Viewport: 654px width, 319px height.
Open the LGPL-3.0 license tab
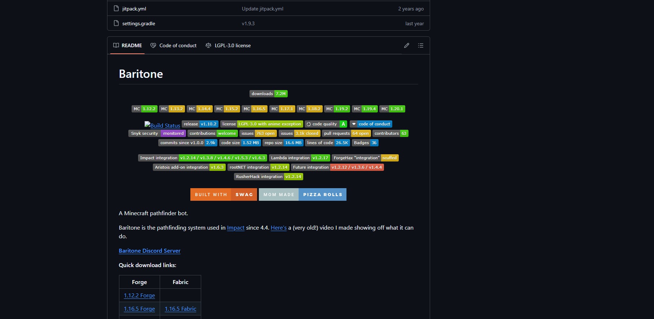click(x=228, y=45)
